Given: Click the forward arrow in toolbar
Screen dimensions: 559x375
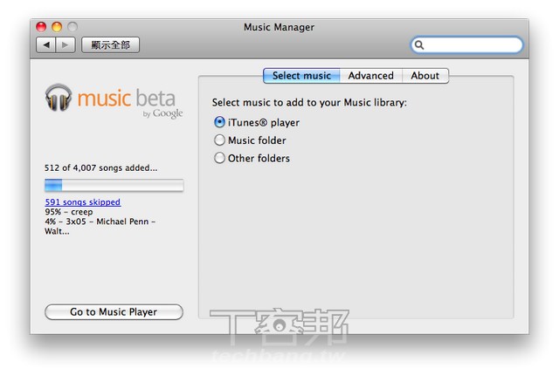Looking at the screenshot, I should (66, 44).
